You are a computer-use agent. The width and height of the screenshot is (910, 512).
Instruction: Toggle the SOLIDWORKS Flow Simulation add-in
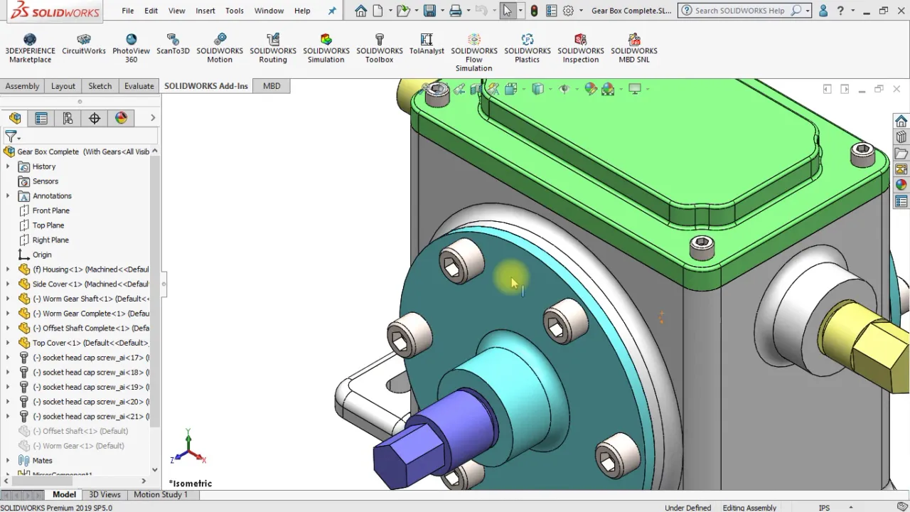pos(474,53)
